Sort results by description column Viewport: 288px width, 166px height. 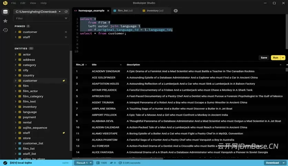(x=204, y=65)
